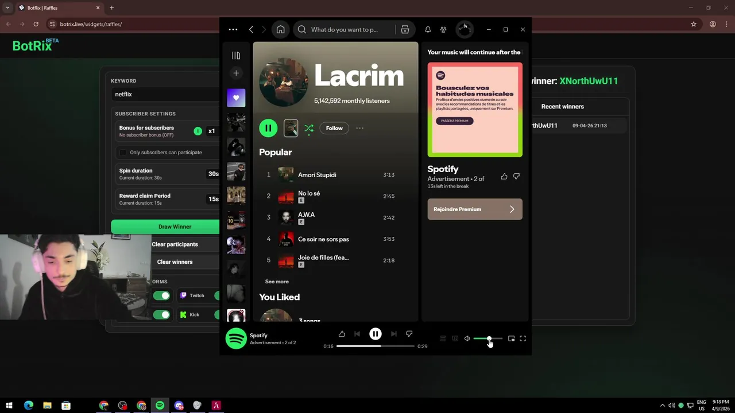Viewport: 735px width, 413px height.
Task: Click the playback progress bar
Action: click(376, 346)
